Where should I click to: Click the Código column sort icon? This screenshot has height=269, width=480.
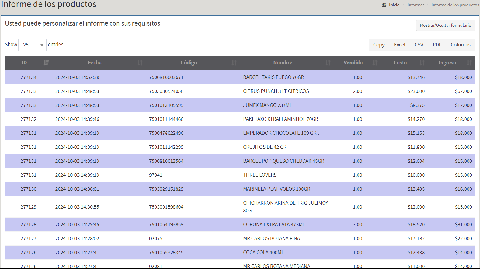click(x=234, y=63)
